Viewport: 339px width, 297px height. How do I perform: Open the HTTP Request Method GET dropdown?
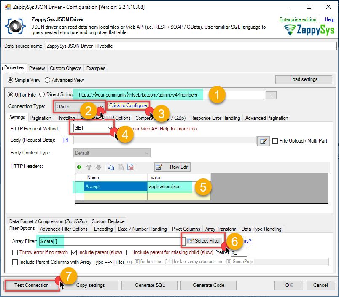click(93, 128)
